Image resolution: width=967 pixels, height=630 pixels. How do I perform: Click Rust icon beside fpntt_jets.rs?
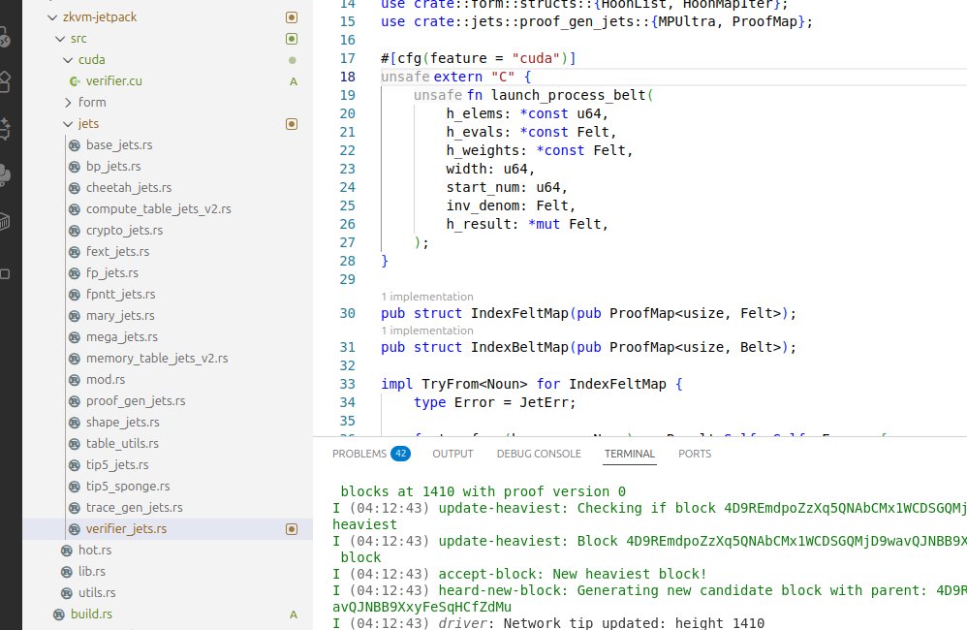click(75, 295)
